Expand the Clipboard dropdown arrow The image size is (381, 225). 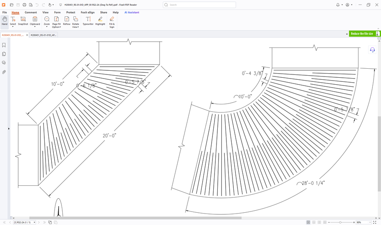(35, 27)
